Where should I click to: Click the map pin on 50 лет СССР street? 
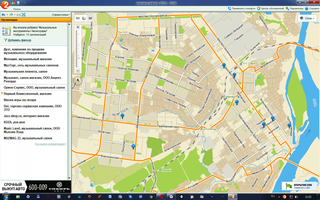click(x=122, y=116)
